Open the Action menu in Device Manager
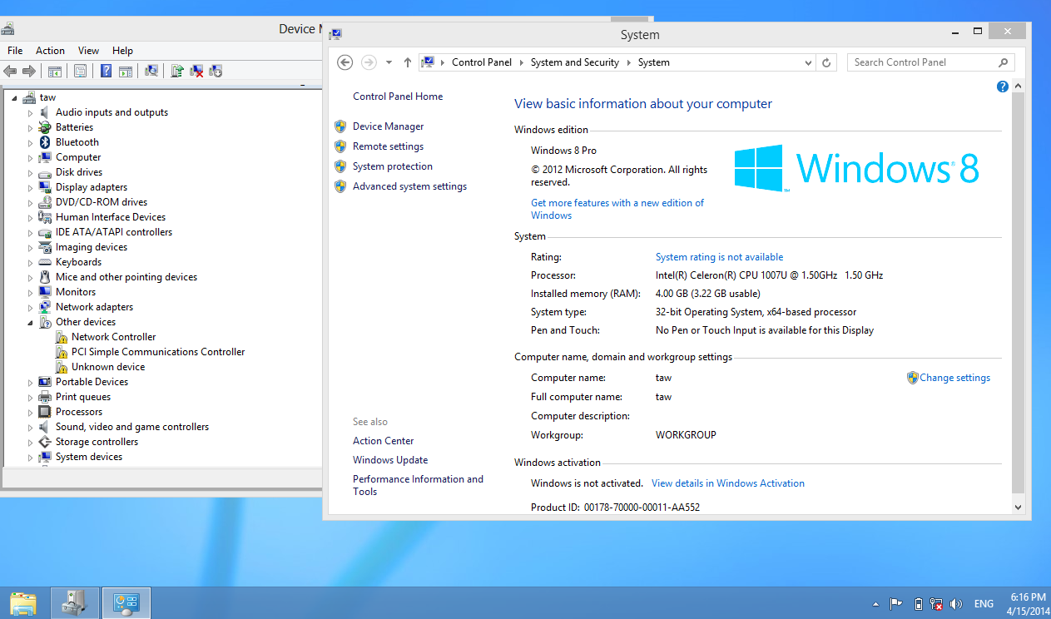This screenshot has height=619, width=1051. click(50, 51)
